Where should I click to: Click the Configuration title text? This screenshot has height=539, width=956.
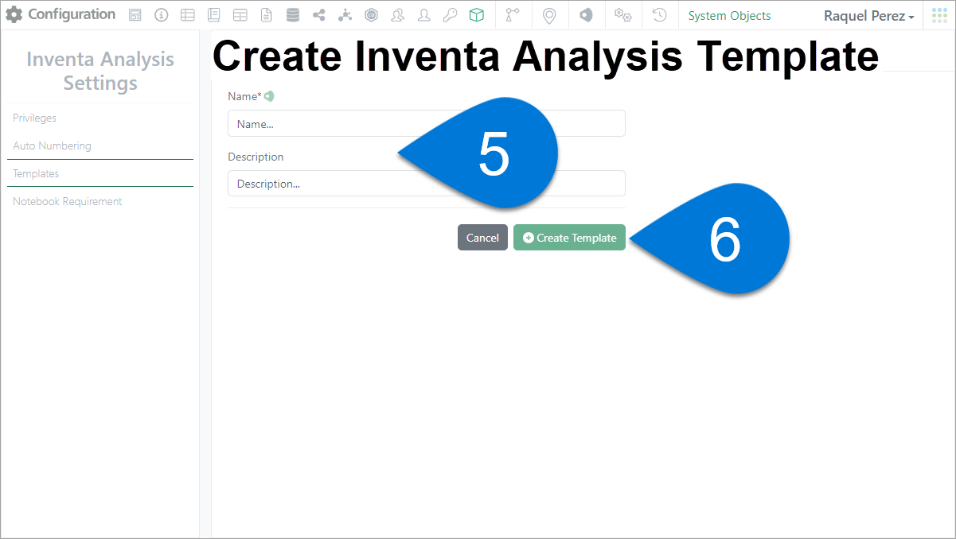pos(72,14)
